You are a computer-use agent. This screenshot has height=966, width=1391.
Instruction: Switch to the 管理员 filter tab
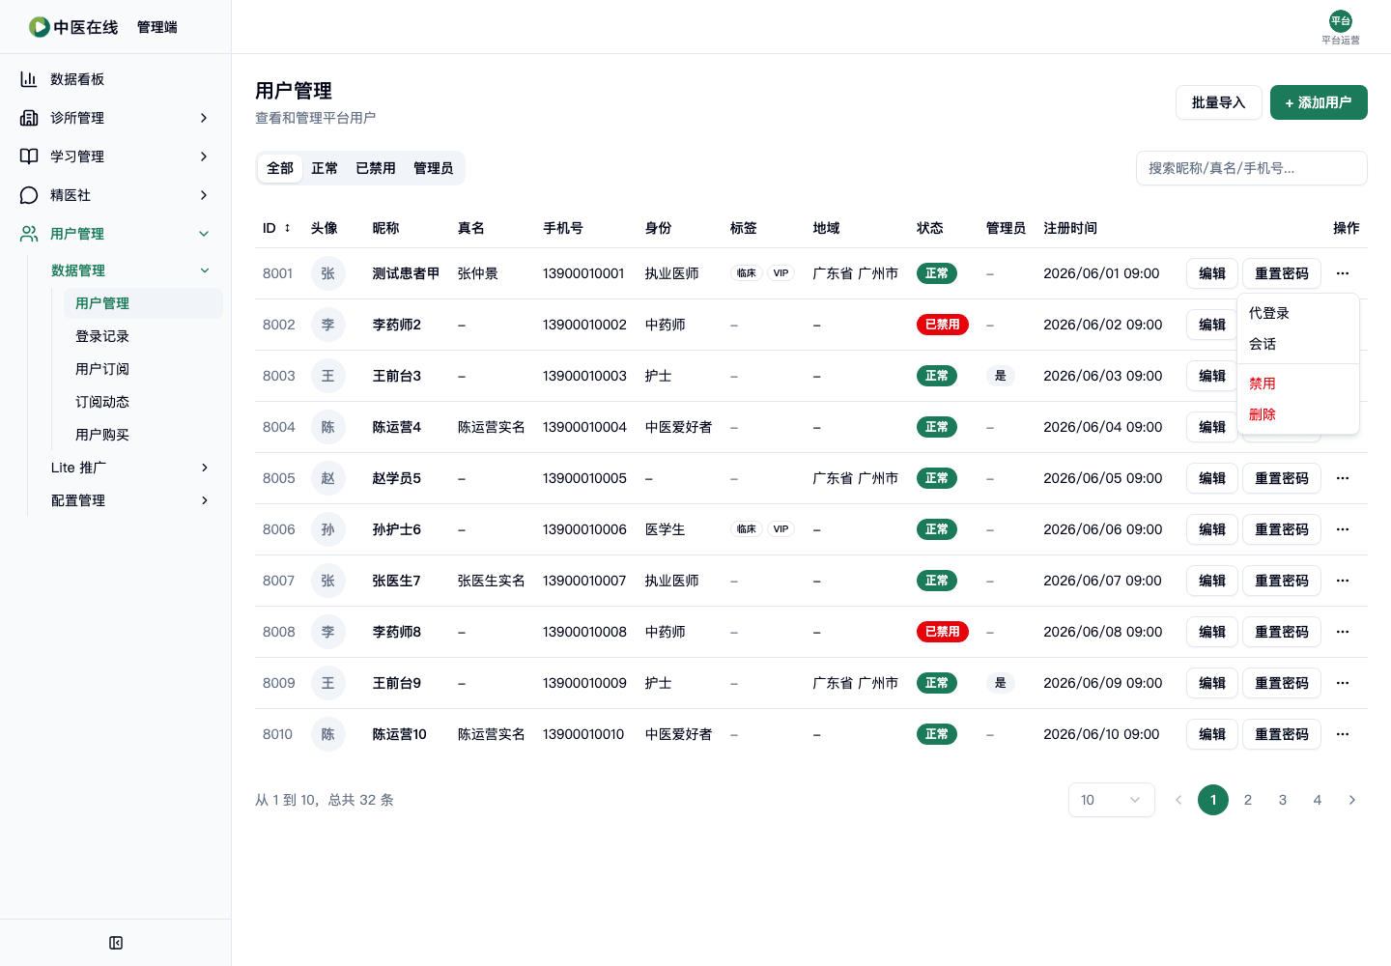(x=434, y=168)
